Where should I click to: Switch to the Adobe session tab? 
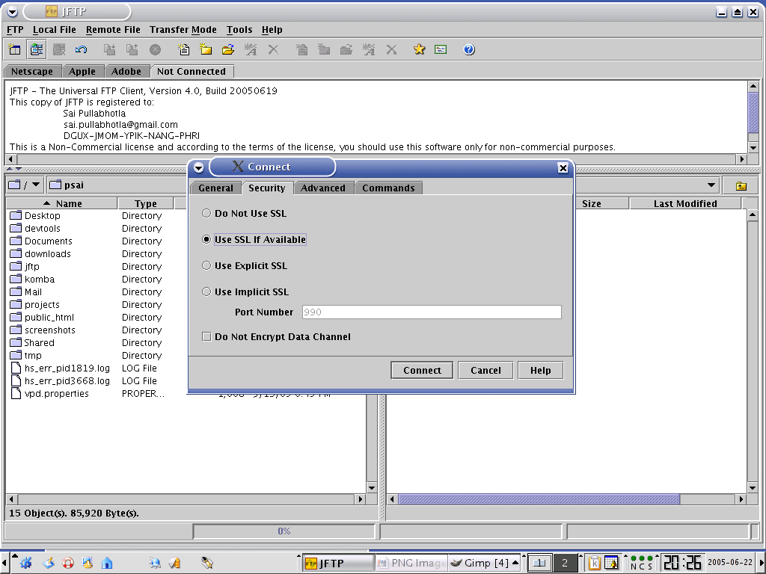(x=126, y=71)
